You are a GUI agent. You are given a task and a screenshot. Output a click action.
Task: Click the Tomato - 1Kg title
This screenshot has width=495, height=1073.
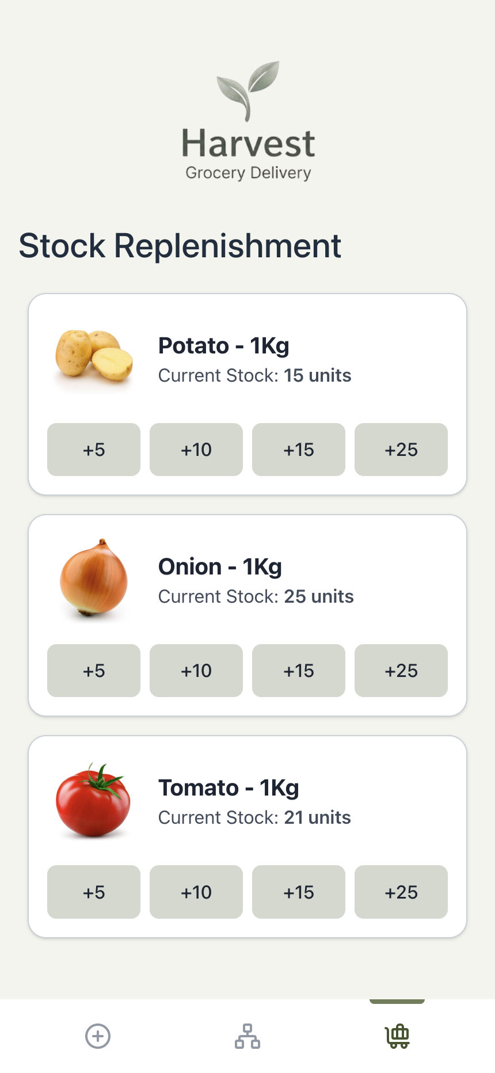click(x=229, y=787)
